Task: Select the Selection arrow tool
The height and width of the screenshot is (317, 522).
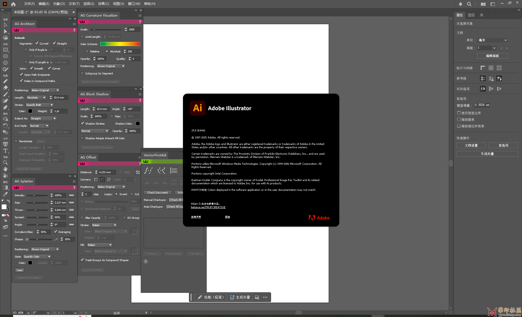Action: tap(5, 25)
